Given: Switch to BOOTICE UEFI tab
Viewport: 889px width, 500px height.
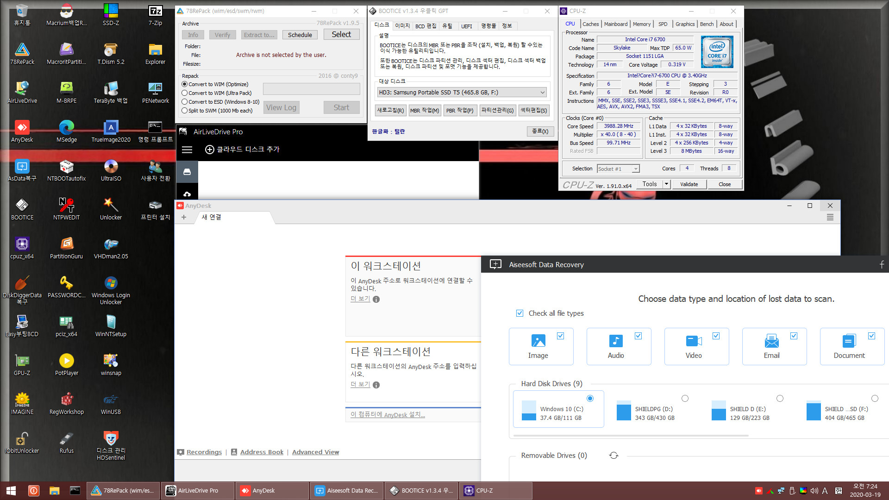Looking at the screenshot, I should 466,26.
